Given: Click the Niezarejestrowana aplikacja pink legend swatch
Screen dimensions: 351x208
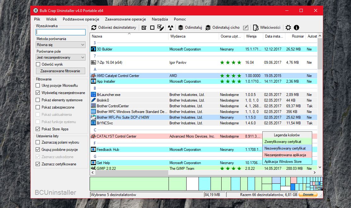Looking at the screenshot, I should (287, 155).
